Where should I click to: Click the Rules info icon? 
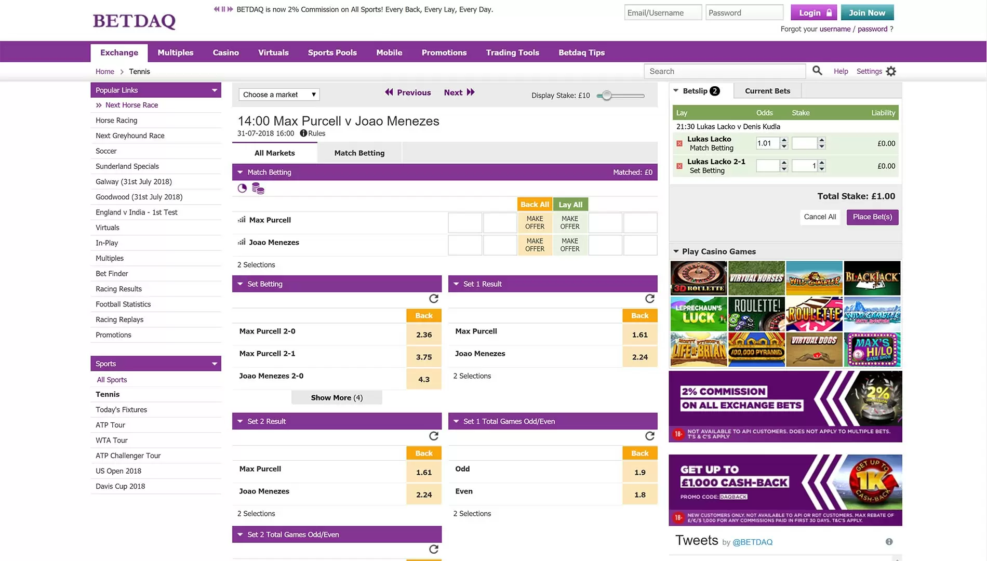click(303, 133)
